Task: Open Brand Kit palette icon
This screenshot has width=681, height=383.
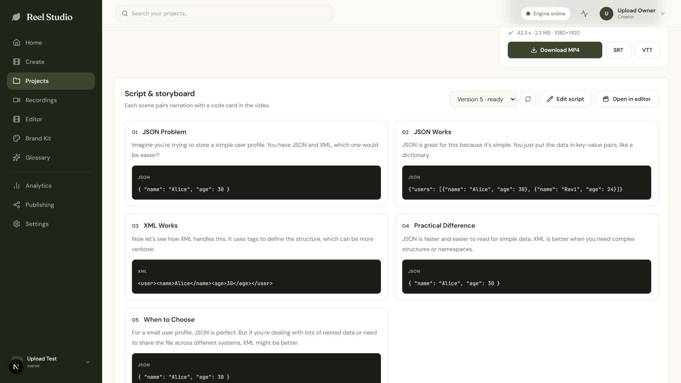Action: [x=17, y=138]
